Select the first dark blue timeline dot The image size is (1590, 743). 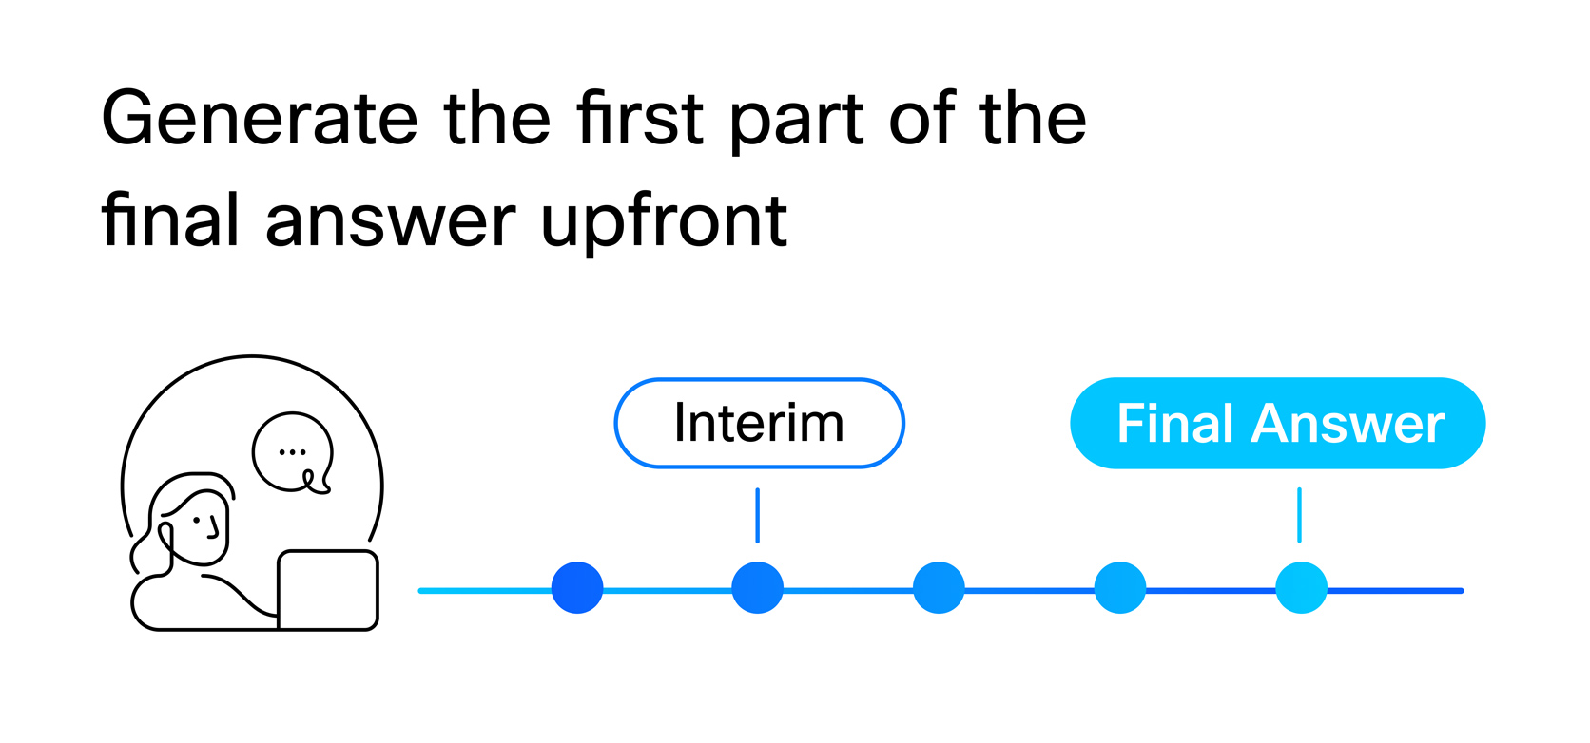coord(577,588)
